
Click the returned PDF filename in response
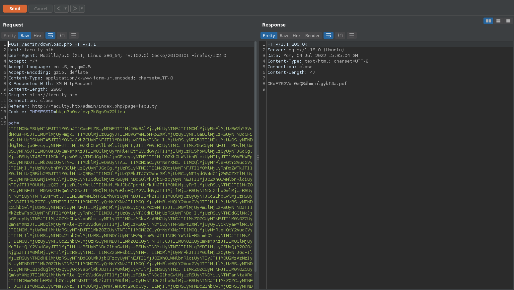[307, 83]
